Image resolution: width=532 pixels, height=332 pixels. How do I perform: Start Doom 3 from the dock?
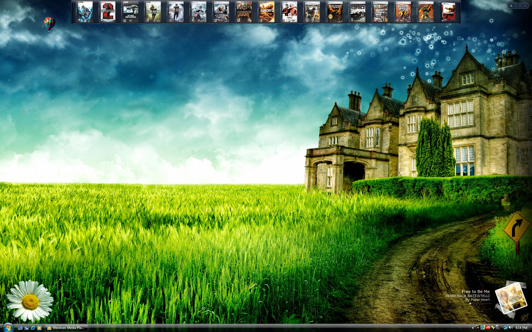click(x=244, y=12)
